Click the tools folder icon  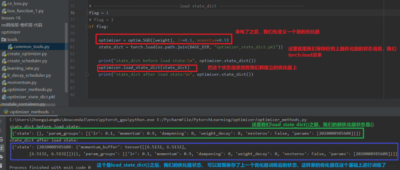pyautogui.click(x=3, y=40)
